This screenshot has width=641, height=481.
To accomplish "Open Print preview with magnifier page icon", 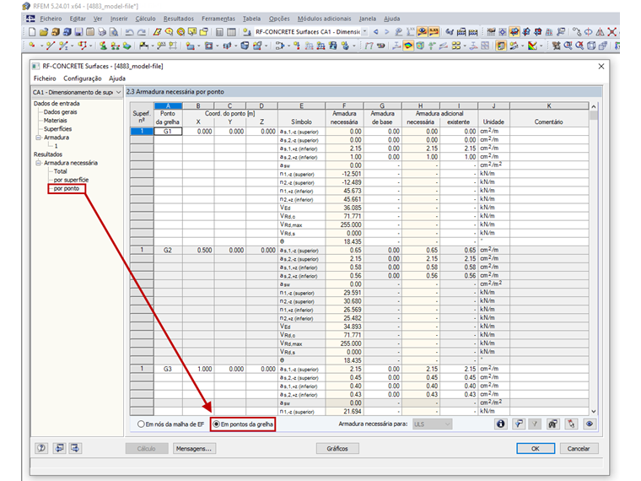I will [x=114, y=31].
